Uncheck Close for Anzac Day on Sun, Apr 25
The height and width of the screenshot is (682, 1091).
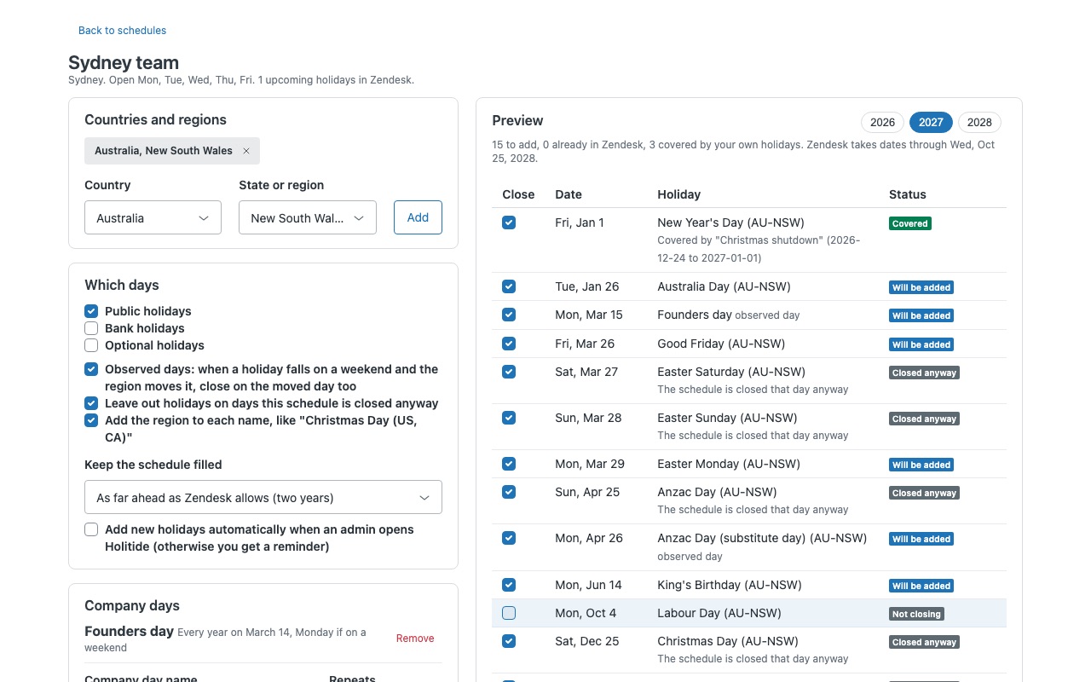pyautogui.click(x=509, y=492)
